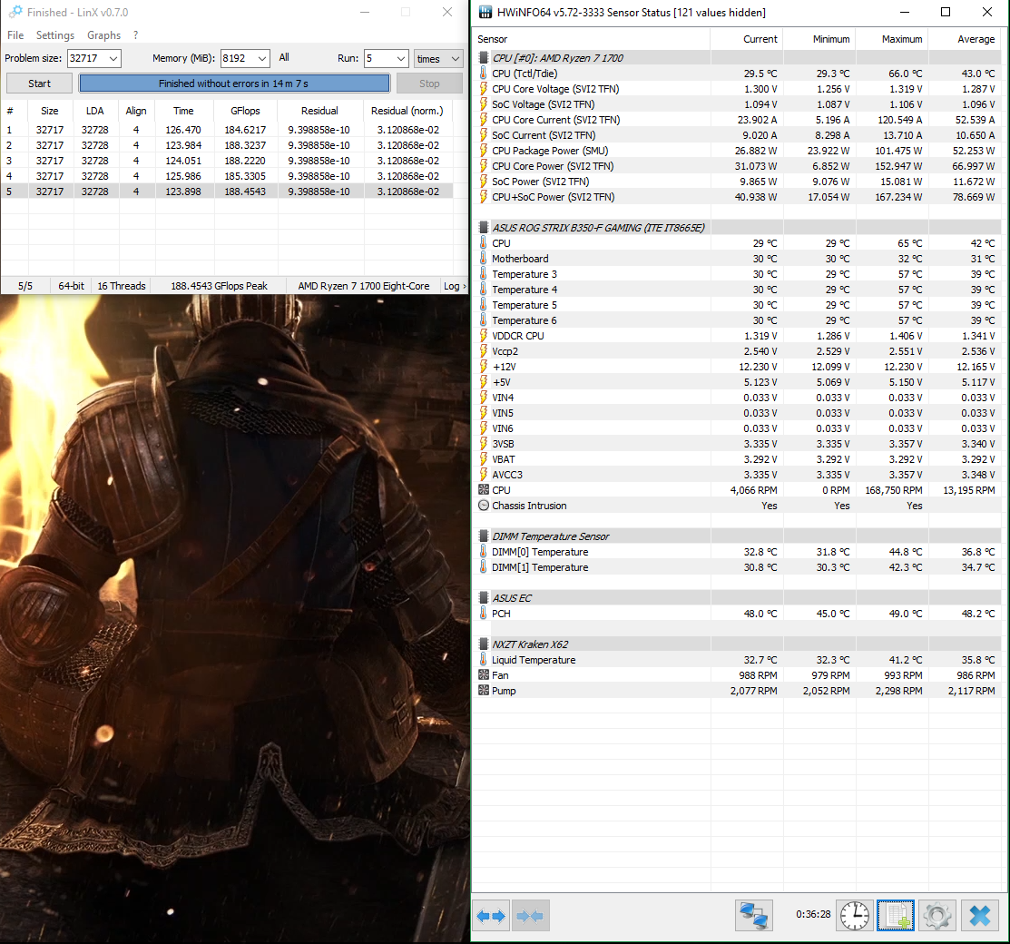Open the Memory (MiB) dropdown
1010x944 pixels.
point(261,58)
